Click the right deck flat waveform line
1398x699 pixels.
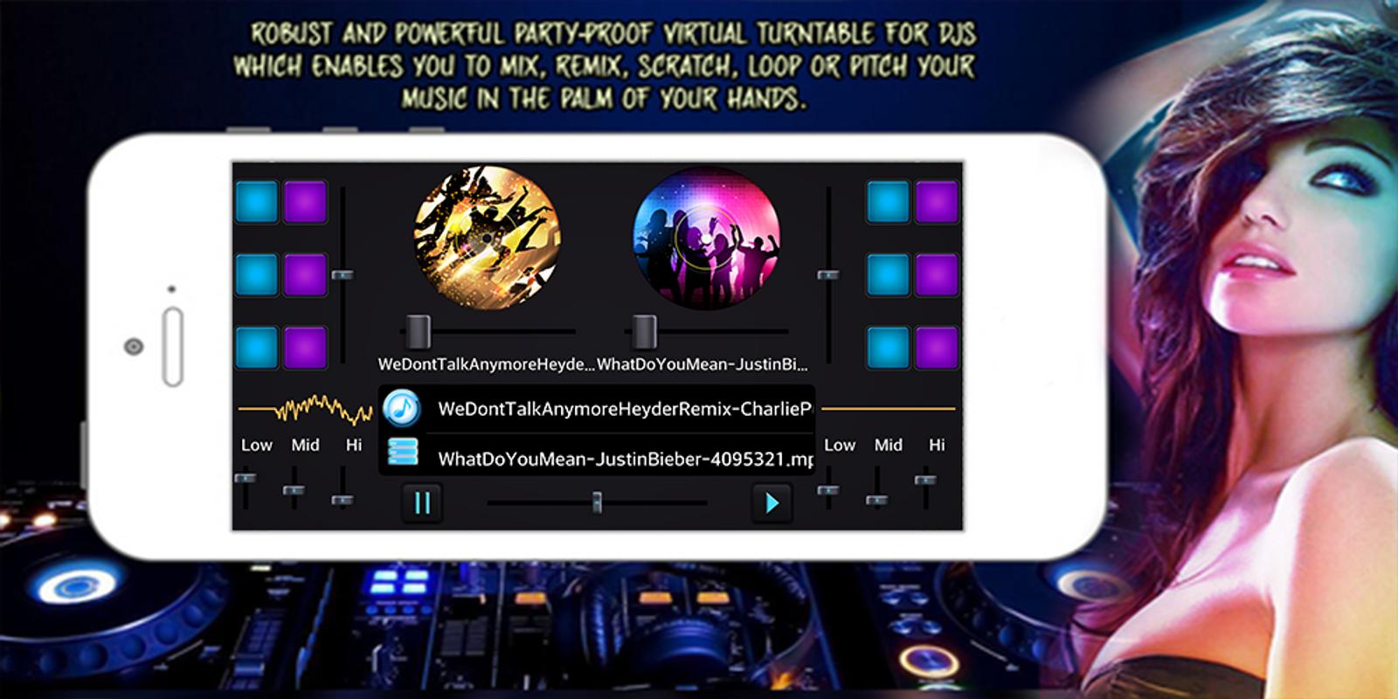coord(889,408)
